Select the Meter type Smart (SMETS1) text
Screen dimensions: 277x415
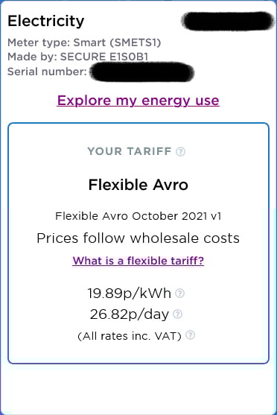tap(84, 42)
